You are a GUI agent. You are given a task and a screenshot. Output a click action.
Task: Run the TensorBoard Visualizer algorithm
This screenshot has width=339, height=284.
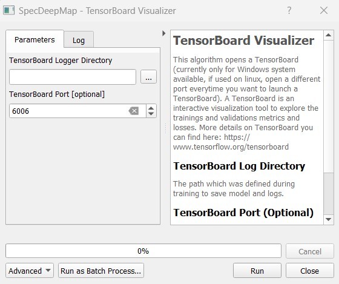[x=257, y=271]
